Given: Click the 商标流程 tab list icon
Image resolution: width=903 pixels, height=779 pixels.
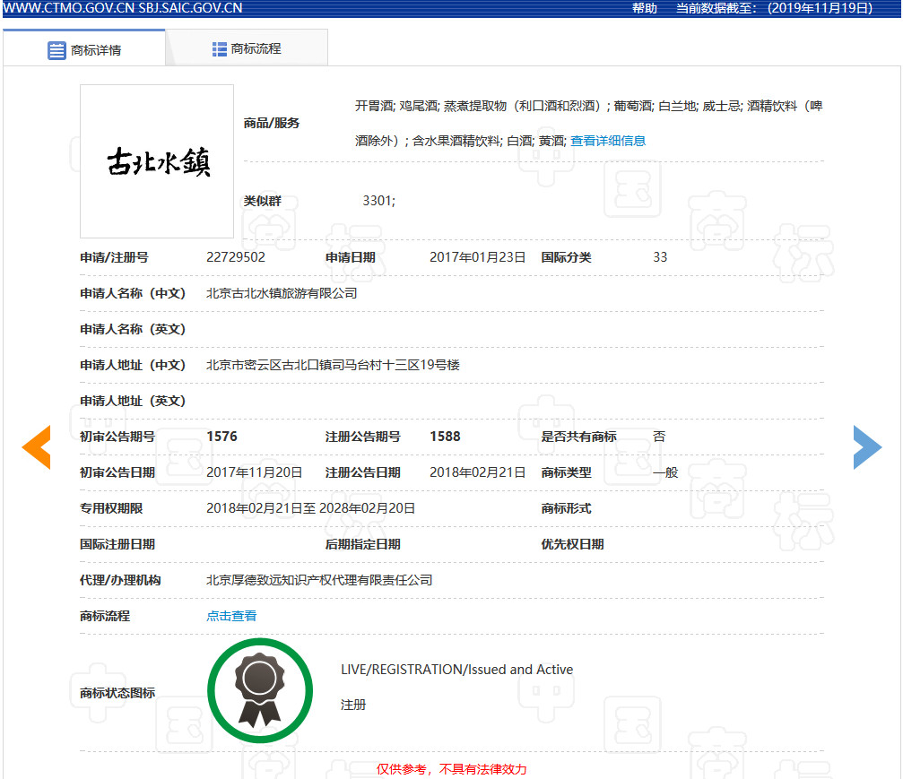Looking at the screenshot, I should click(x=220, y=49).
